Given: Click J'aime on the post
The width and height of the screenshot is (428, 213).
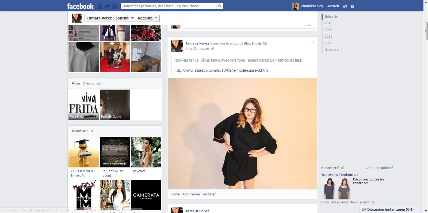Looking at the screenshot, I should pos(175,194).
